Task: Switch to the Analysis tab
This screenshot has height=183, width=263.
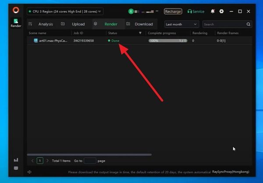Action: click(46, 24)
